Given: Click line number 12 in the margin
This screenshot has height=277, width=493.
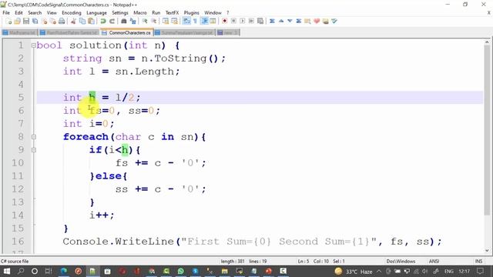Looking at the screenshot, I should pyautogui.click(x=18, y=189).
